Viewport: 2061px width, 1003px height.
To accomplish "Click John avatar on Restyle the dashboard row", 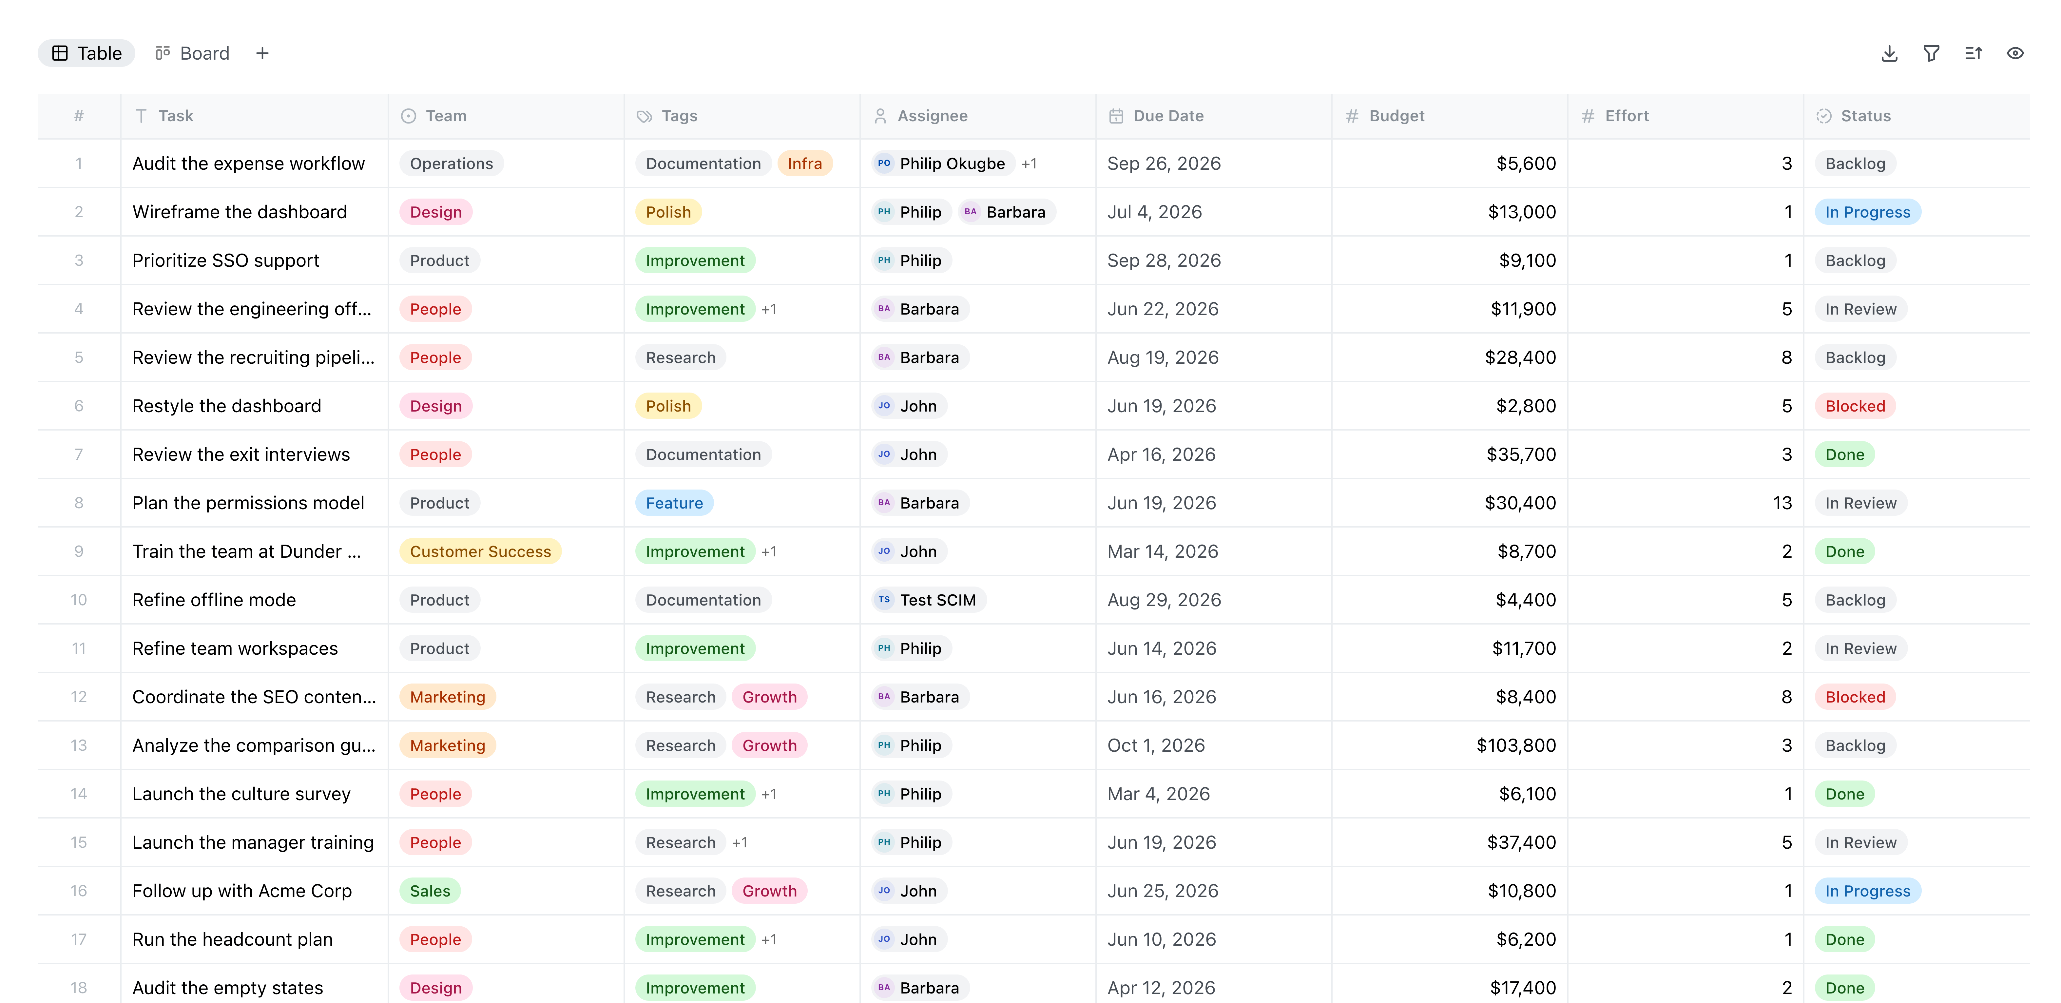I will coord(884,406).
